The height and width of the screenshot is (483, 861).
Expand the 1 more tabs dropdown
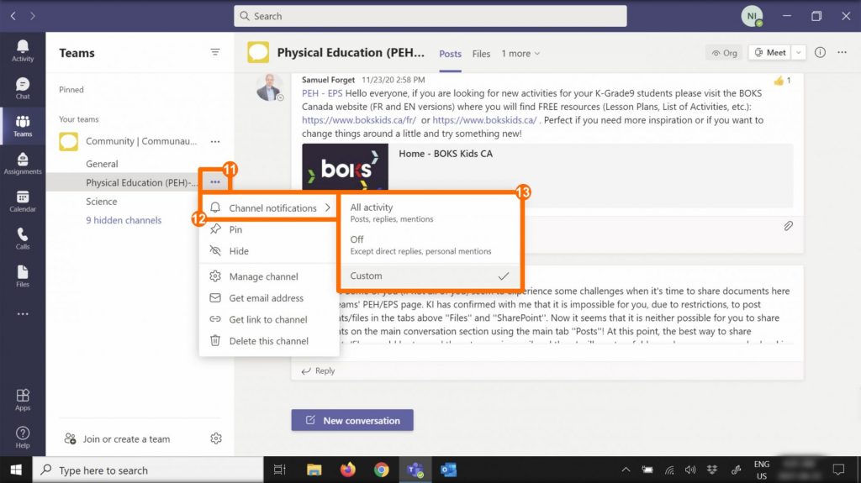click(x=520, y=53)
